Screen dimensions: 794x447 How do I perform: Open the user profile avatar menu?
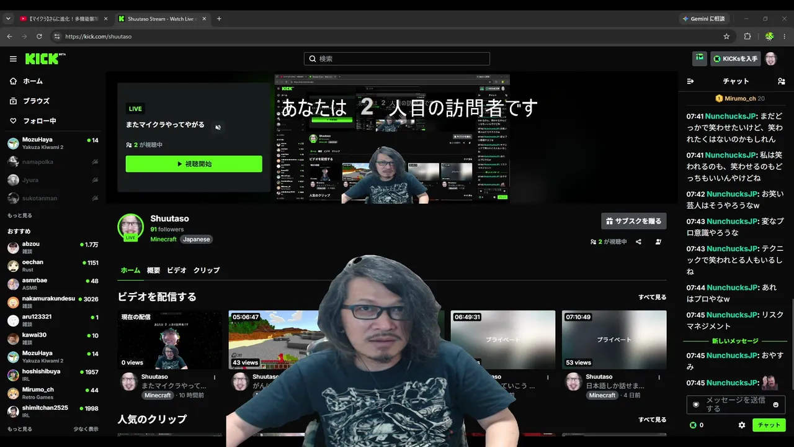pos(770,59)
